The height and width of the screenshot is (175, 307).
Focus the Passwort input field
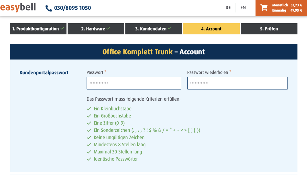tap(134, 83)
